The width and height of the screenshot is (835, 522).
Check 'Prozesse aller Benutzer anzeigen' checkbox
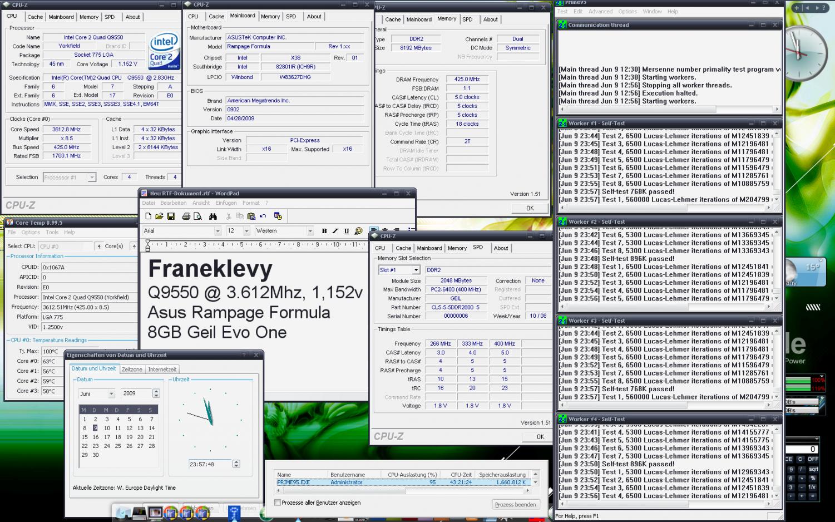pos(278,503)
